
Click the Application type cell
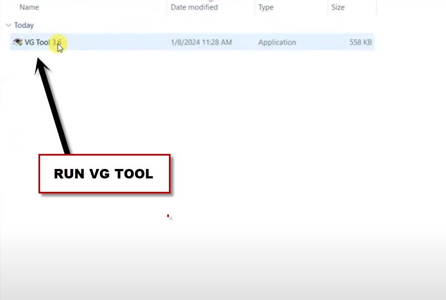point(277,42)
